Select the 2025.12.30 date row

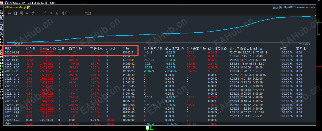pos(12,67)
